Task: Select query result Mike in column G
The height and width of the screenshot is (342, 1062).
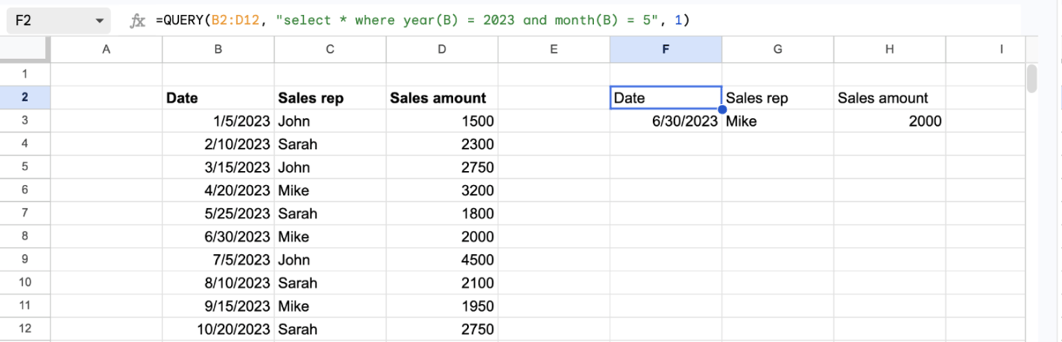Action: (x=778, y=120)
